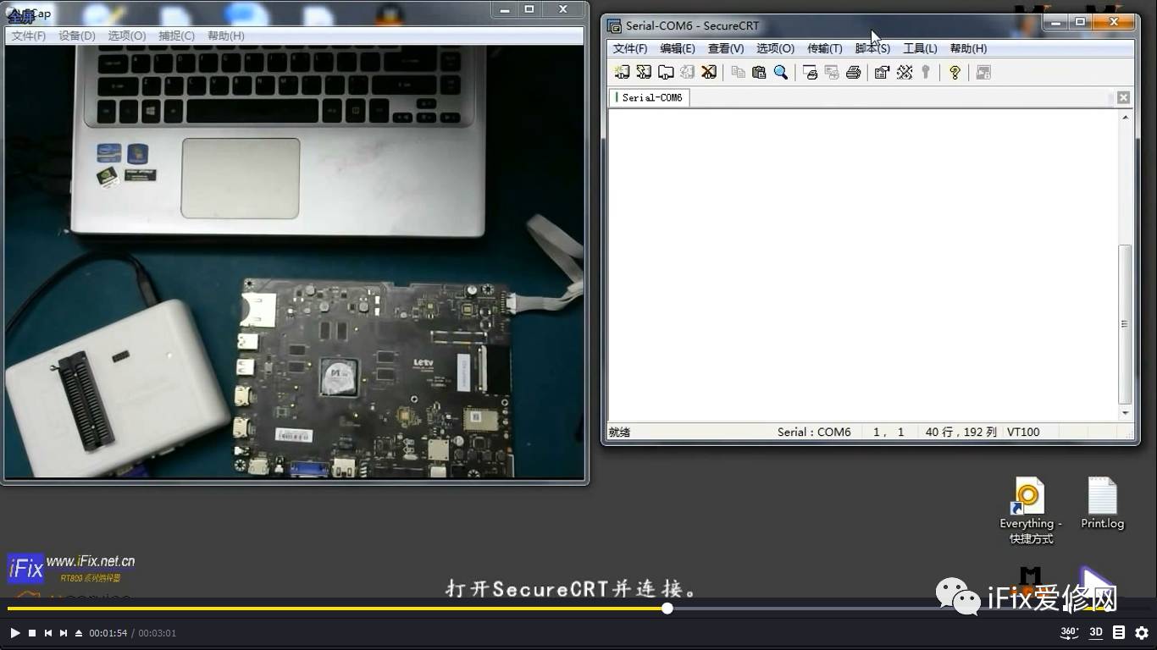Click the Print printer icon in SecureCRT
Screen dimensions: 1157x650
tap(854, 73)
